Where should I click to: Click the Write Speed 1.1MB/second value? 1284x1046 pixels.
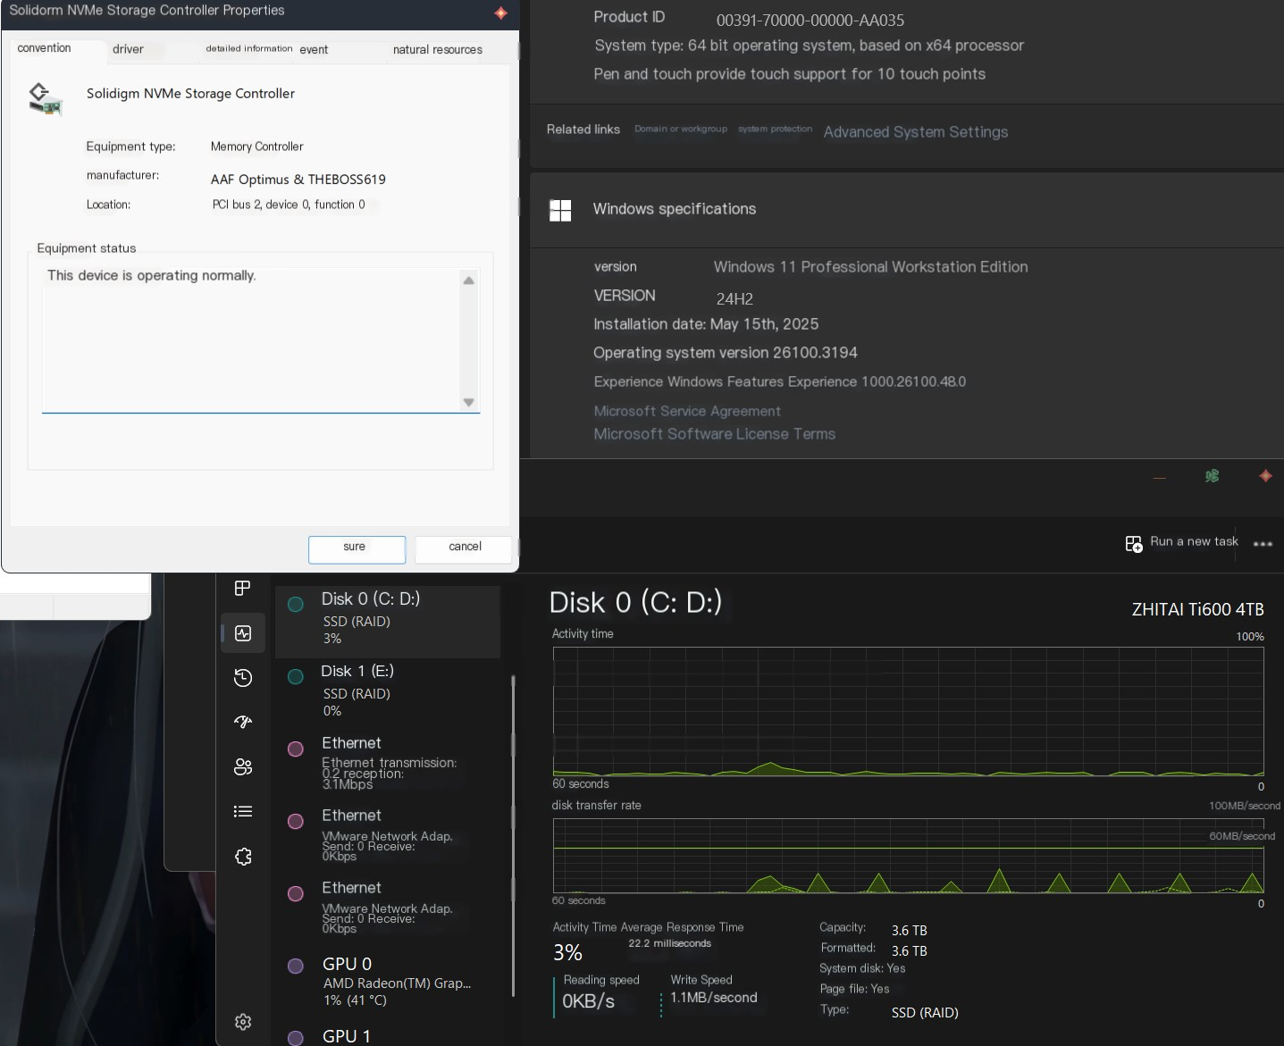[713, 998]
